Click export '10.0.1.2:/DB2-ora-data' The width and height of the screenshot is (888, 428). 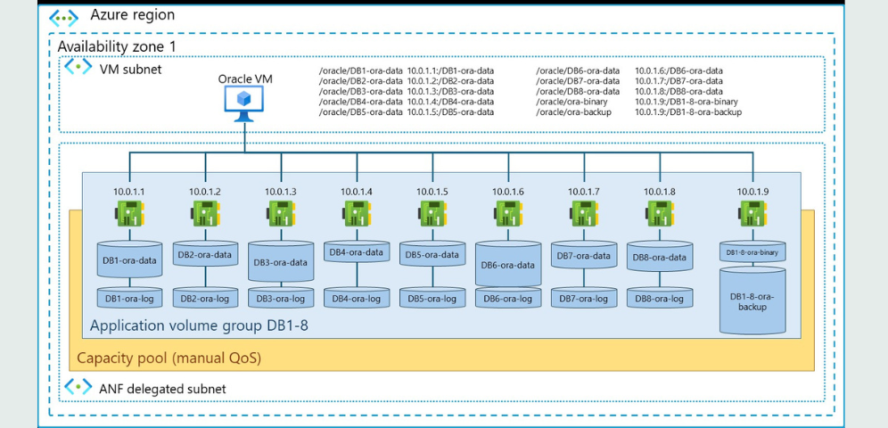pos(451,81)
